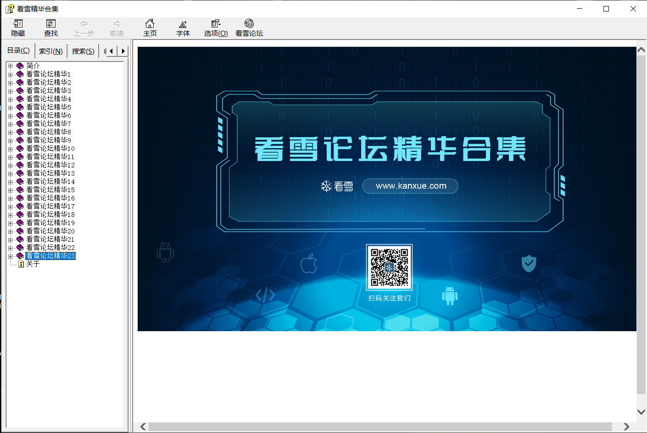
Task: Select 看雪论坛精华13 in the tree
Action: point(50,173)
